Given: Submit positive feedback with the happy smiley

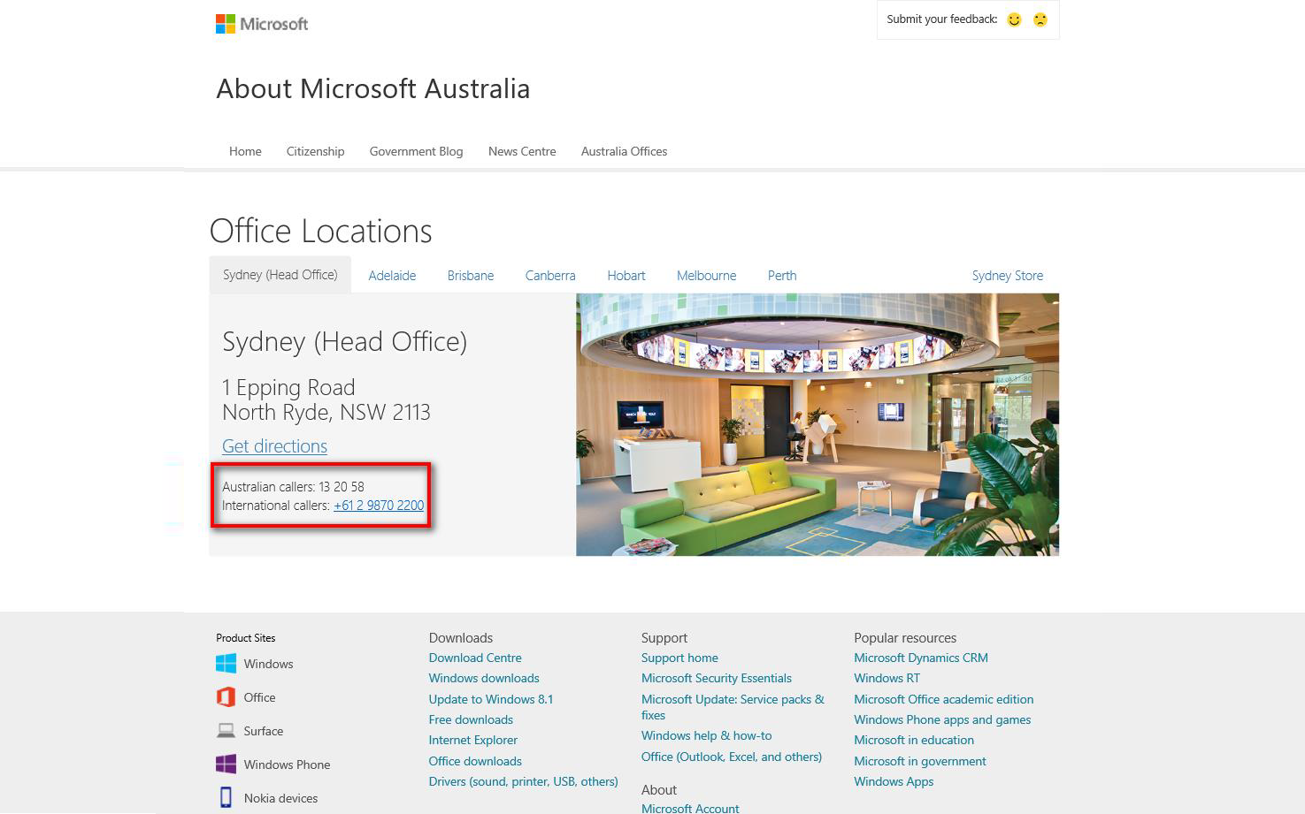Looking at the screenshot, I should 1014,19.
